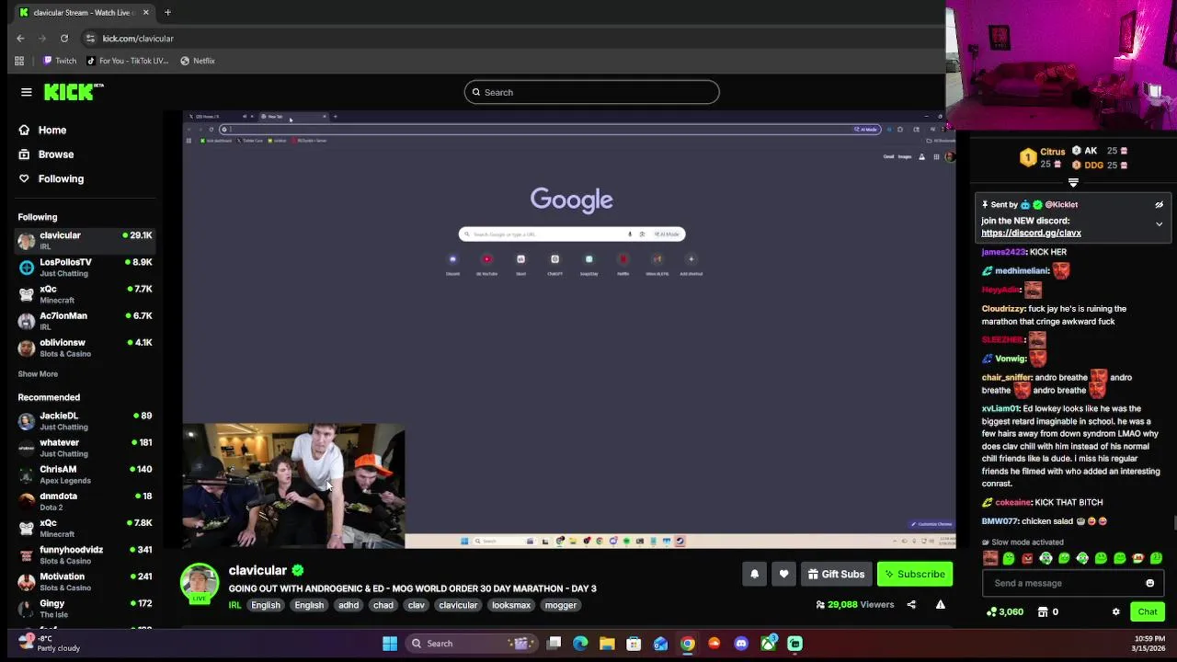Report the stream via warning icon
Image resolution: width=1177 pixels, height=662 pixels.
(x=940, y=604)
